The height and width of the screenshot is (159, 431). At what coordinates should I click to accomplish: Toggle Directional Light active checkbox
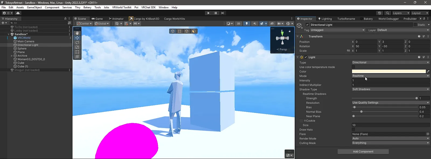tap(307, 25)
